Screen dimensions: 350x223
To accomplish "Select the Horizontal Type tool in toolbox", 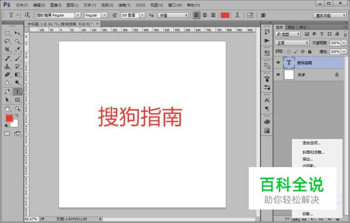I will point(17,91).
